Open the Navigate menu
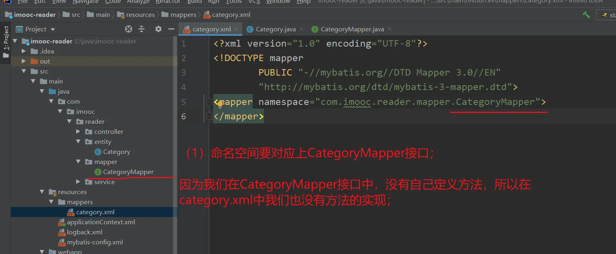 click(x=85, y=2)
